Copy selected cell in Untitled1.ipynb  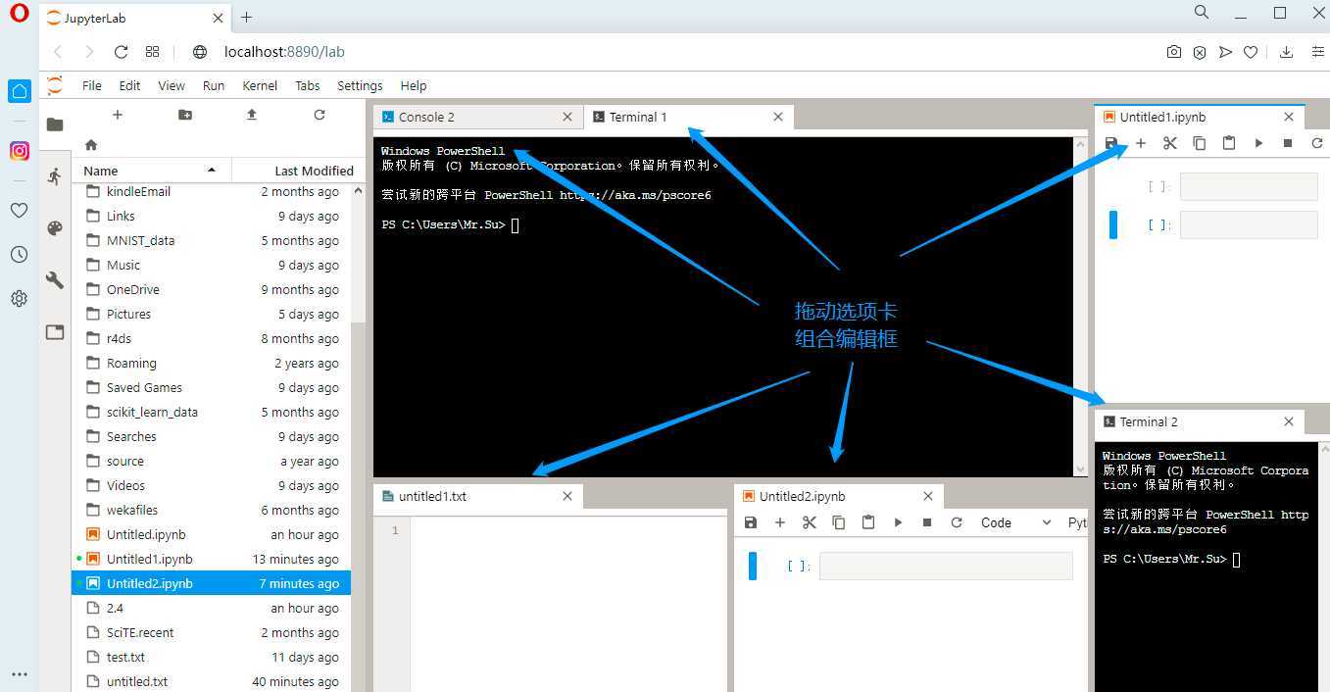pos(1200,143)
